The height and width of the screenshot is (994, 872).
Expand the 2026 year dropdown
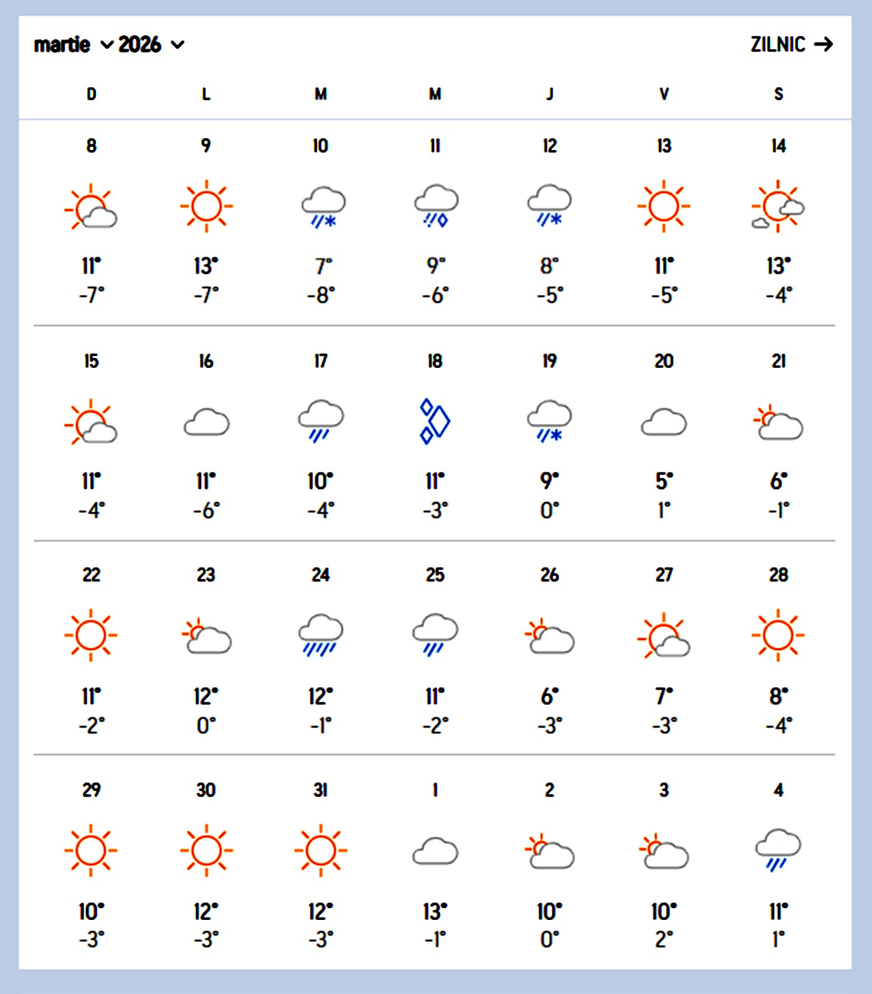151,45
